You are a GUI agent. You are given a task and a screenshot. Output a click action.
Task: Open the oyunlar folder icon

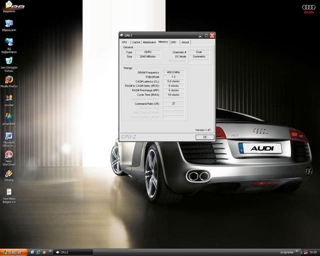9,100
